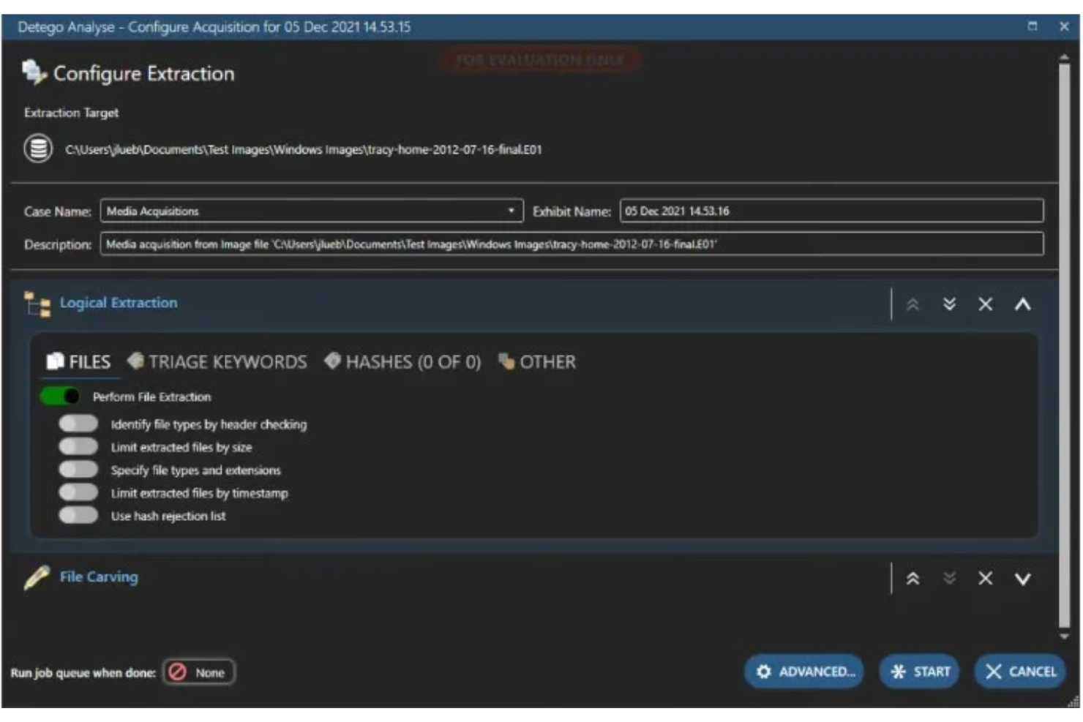Expand the File Carving section
The width and height of the screenshot is (1083, 722).
pos(1022,579)
